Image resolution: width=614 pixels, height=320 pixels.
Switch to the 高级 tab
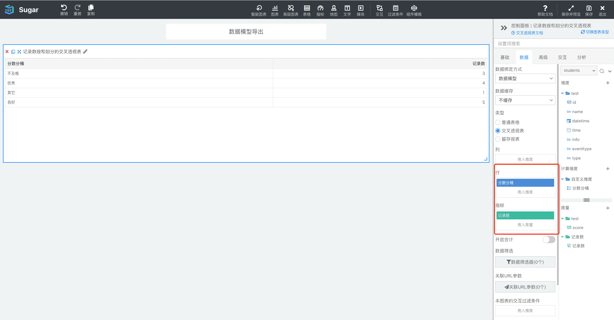[543, 57]
